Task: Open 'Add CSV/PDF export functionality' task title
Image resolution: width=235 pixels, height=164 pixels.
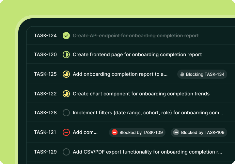Action: tap(148, 152)
